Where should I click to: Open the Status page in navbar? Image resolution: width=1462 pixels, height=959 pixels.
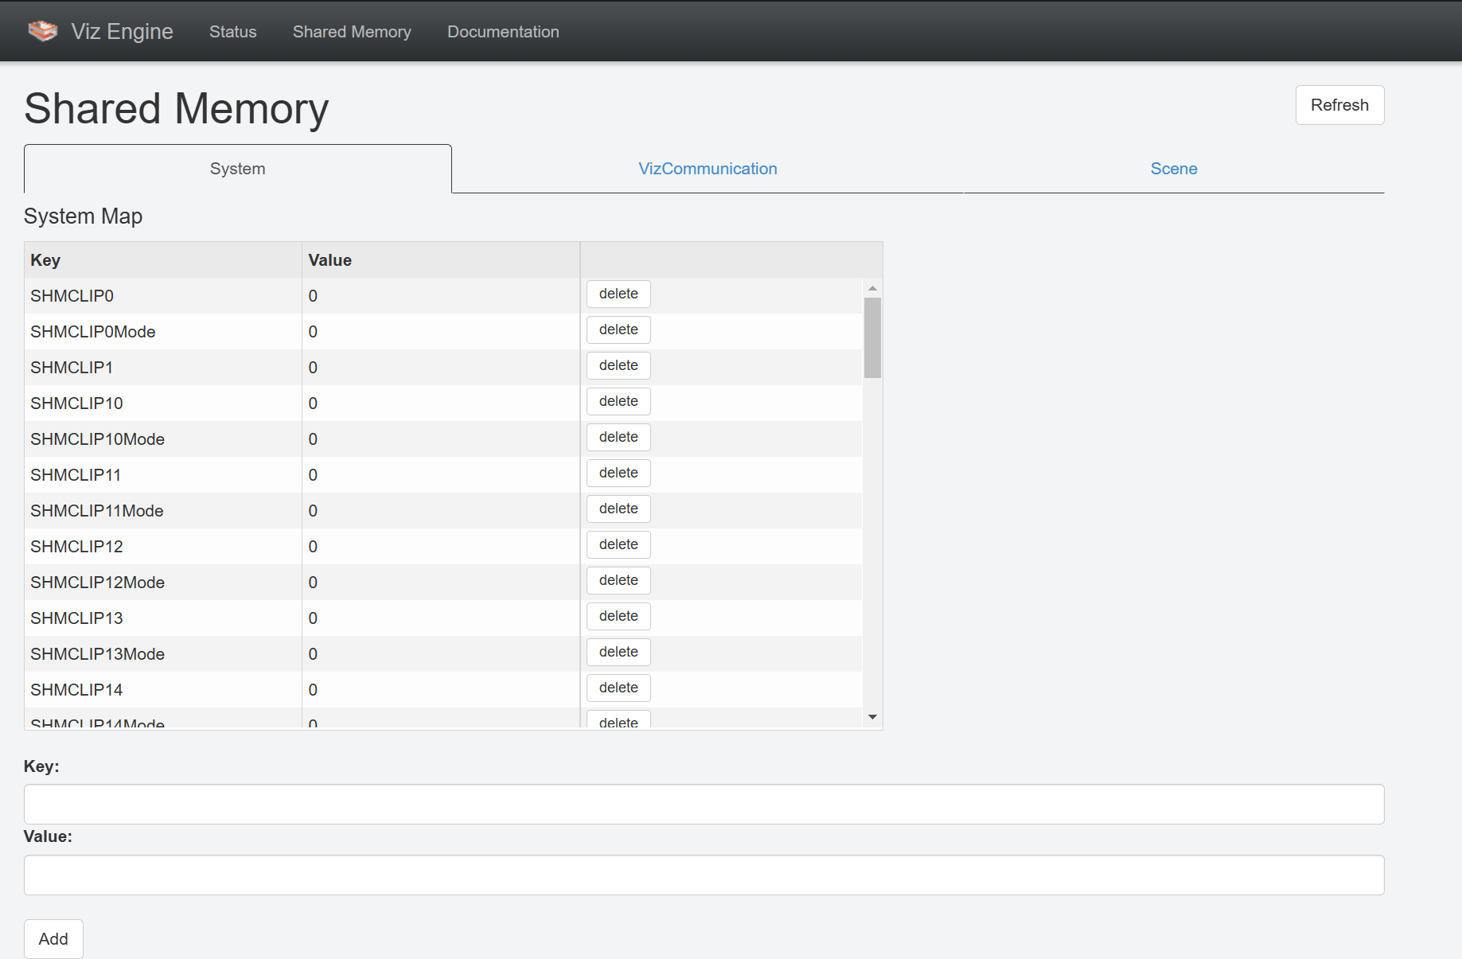pos(232,32)
